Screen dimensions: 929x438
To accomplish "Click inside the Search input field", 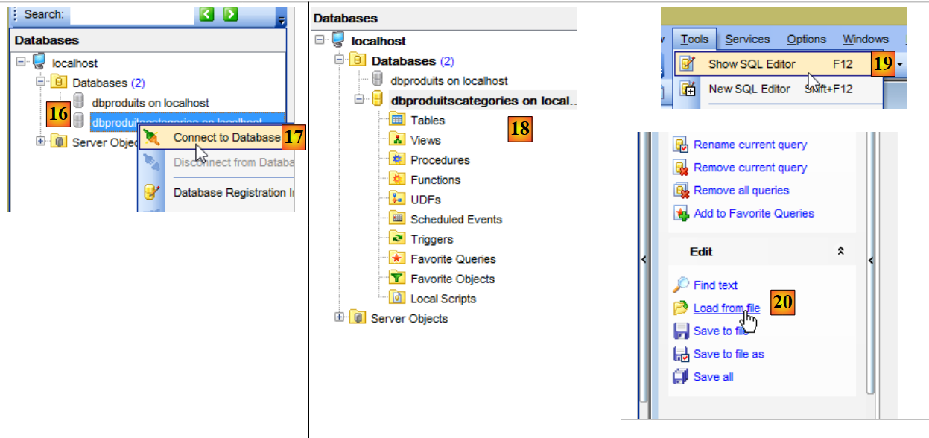I will pyautogui.click(x=130, y=14).
